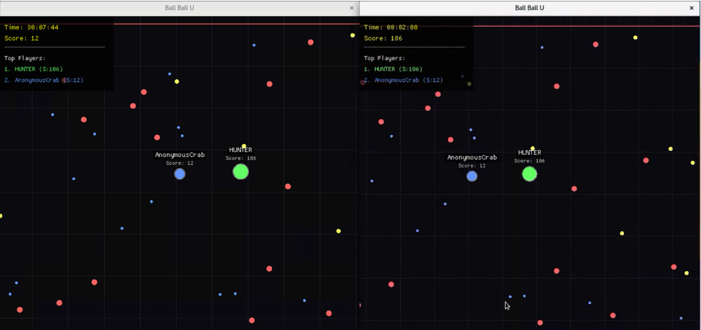Screen dimensions: 701x330
Task: Select HUNTER leaderboard entry in right window
Action: [x=393, y=69]
